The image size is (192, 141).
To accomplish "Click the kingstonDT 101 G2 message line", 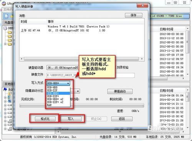I will coord(77,30).
